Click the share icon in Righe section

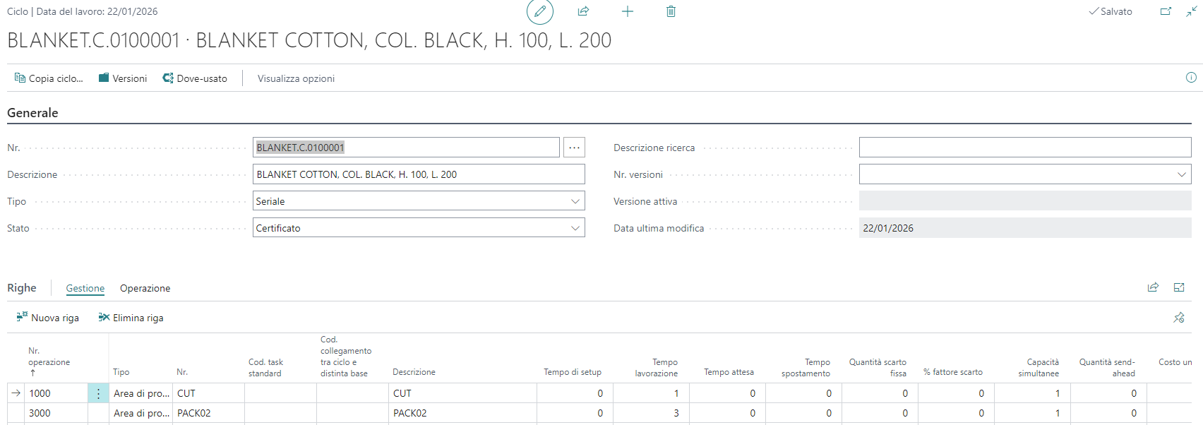click(x=1153, y=287)
